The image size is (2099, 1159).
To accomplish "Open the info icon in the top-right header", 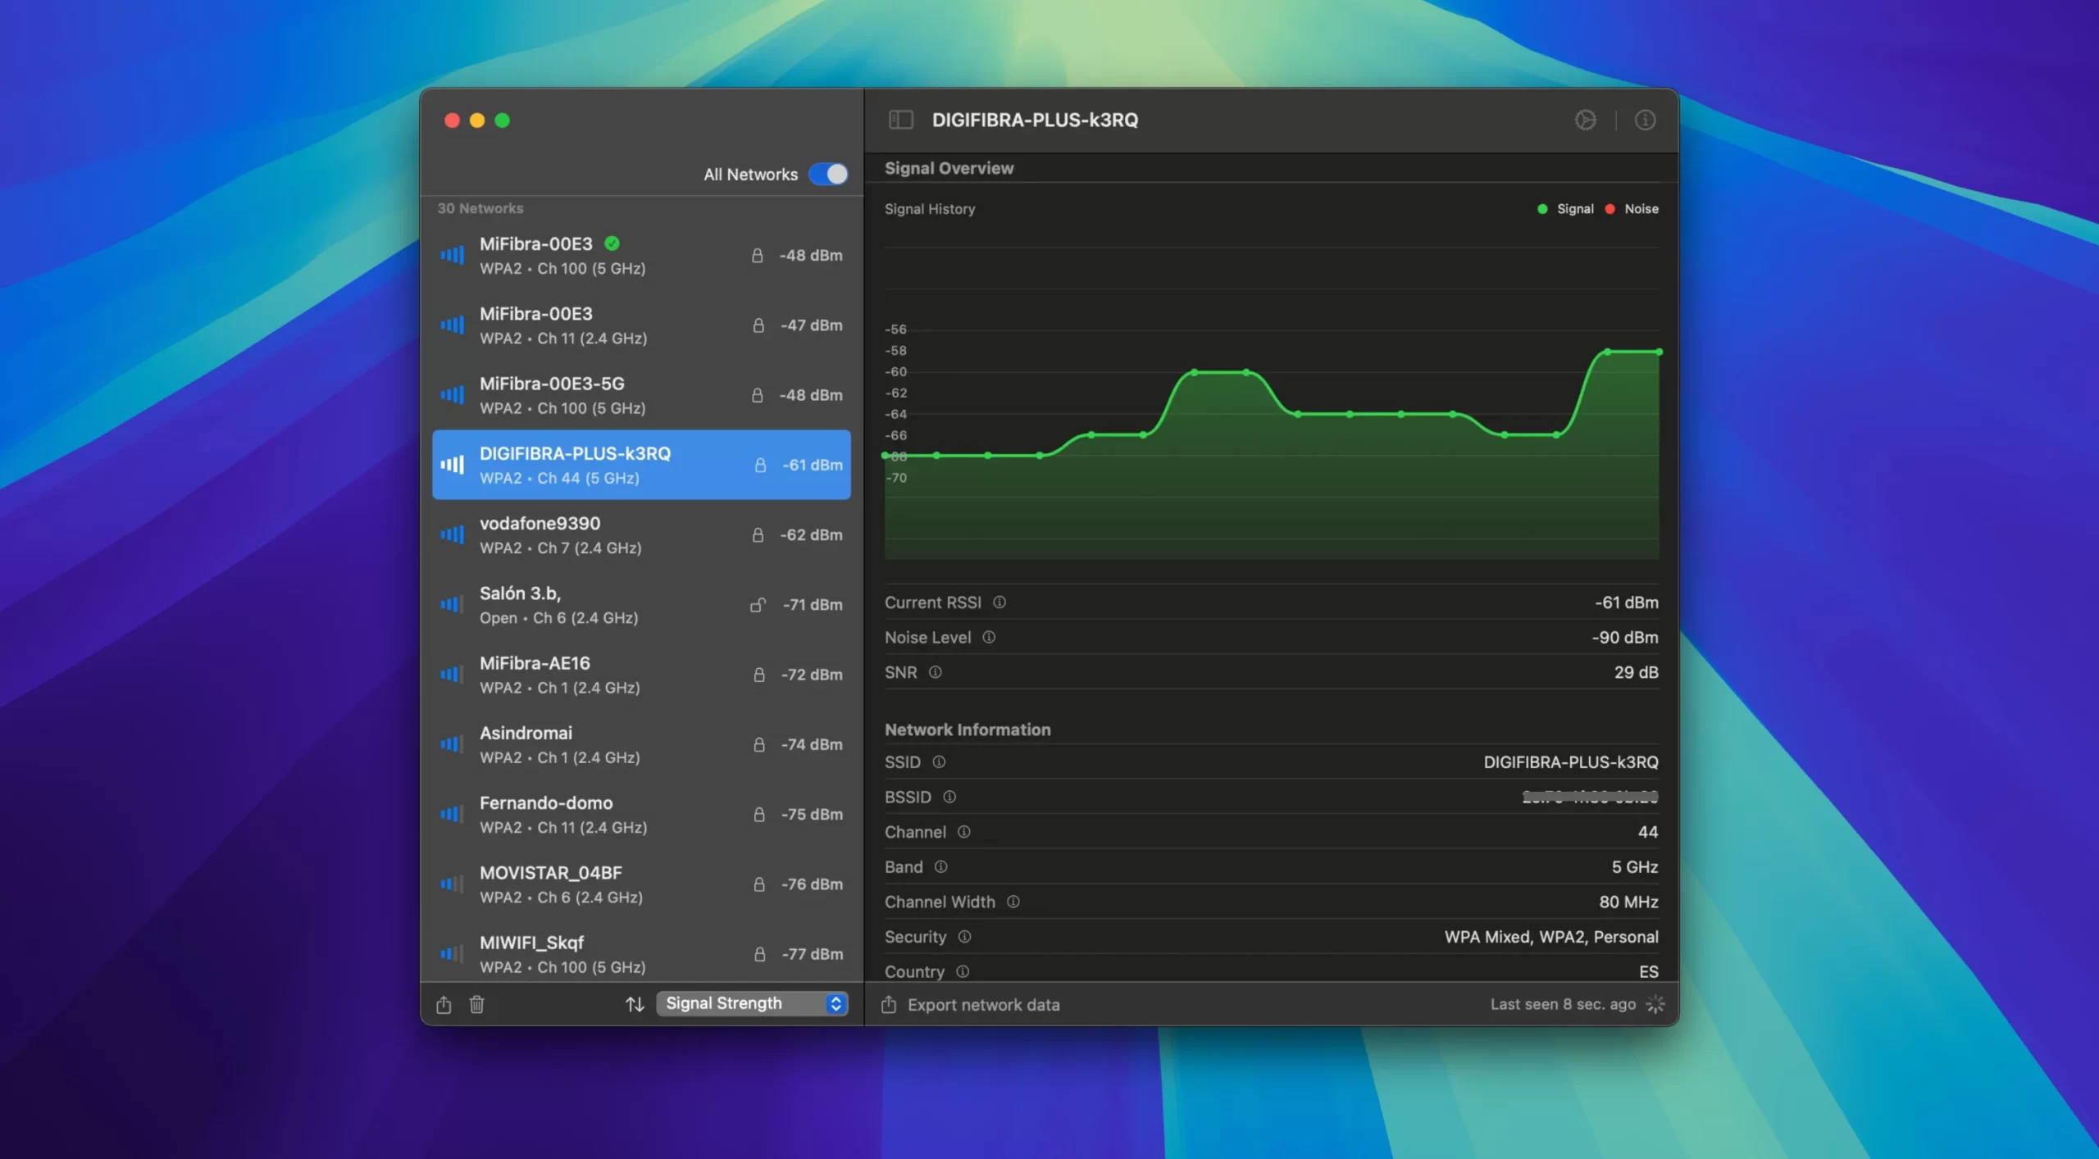I will tap(1645, 120).
